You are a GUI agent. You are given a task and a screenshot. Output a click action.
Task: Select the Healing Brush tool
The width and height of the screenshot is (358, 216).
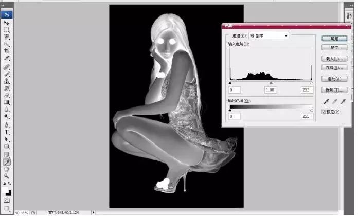pos(6,67)
